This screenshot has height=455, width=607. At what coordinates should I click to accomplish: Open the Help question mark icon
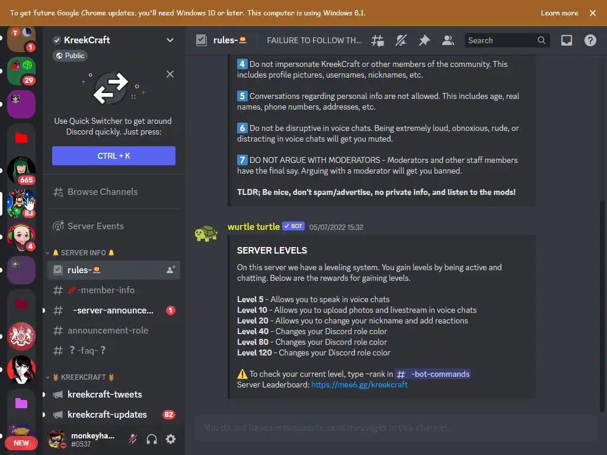(x=590, y=40)
